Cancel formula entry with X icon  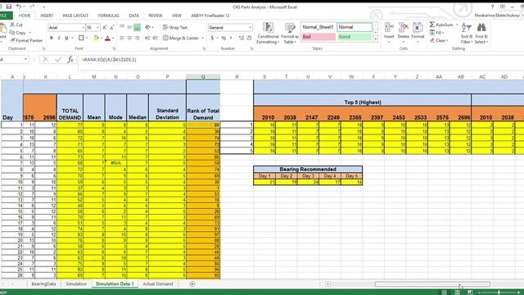coord(46,60)
